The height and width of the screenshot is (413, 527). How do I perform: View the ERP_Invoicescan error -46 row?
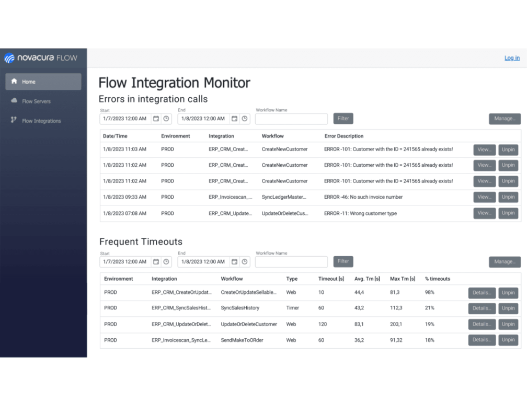484,197
